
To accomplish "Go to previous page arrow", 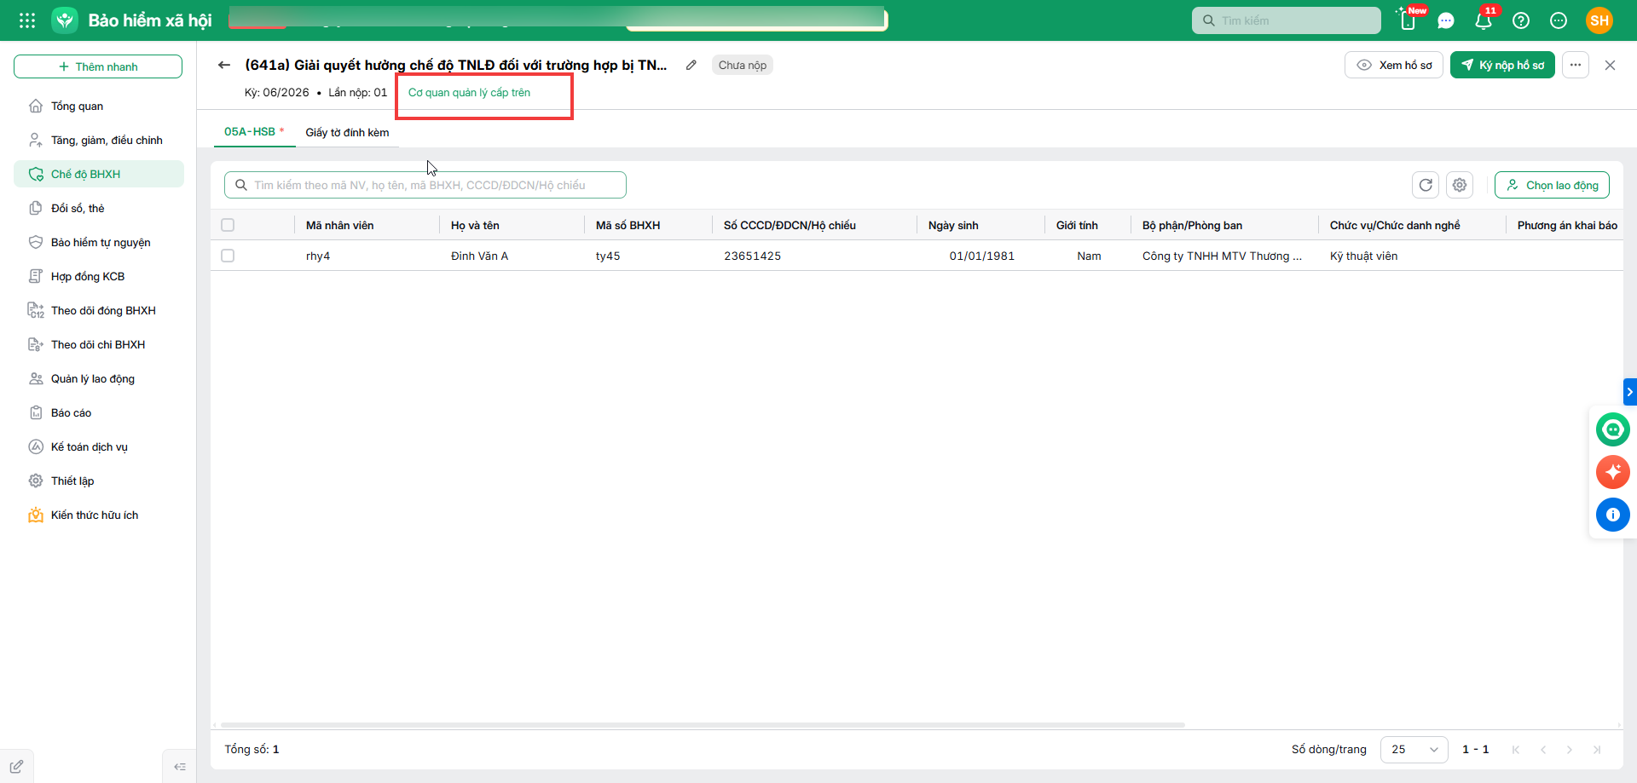I will tap(1543, 750).
